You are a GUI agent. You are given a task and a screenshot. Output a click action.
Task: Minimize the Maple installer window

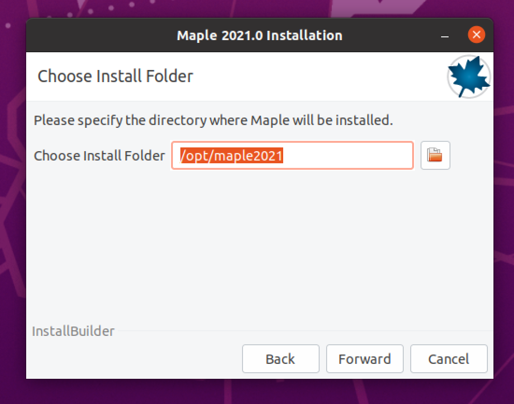tap(444, 35)
